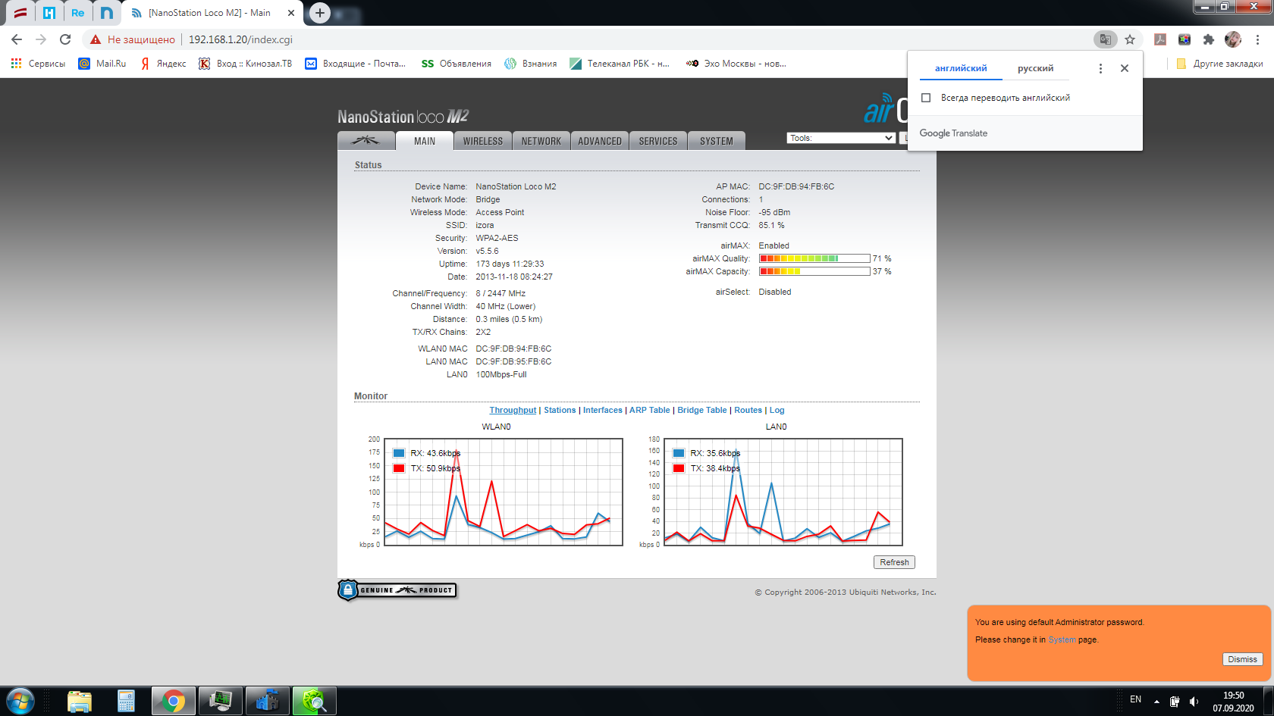Select the английский translate tab

point(961,68)
